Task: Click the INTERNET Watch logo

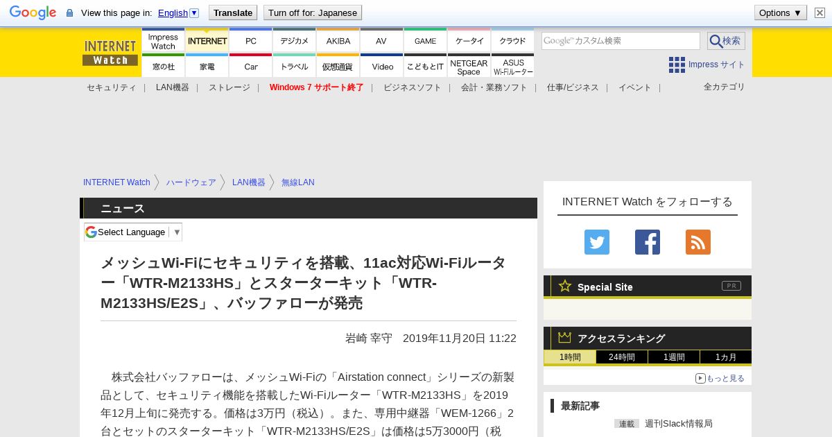Action: [x=110, y=53]
